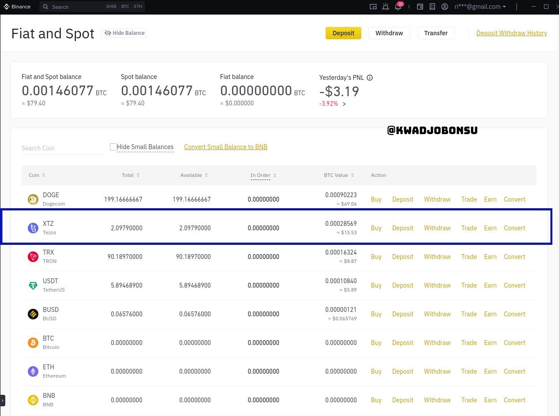Click USDT total 5.89468900

pos(127,285)
